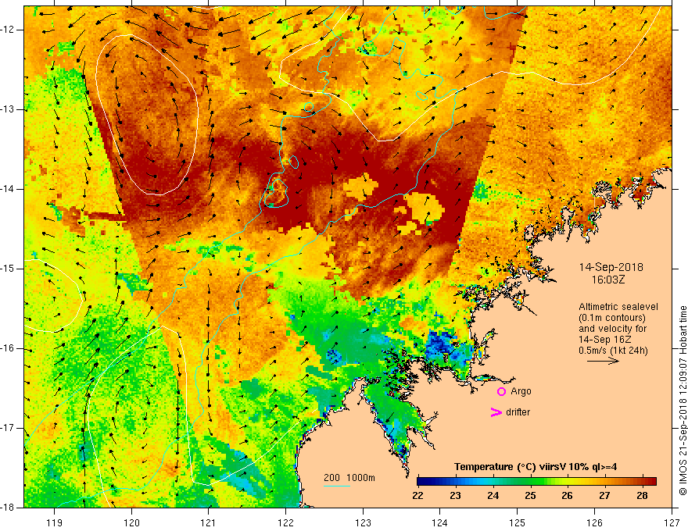Click the color bar tick label '23'
Screen dimensions: 688x531
[x=455, y=496]
